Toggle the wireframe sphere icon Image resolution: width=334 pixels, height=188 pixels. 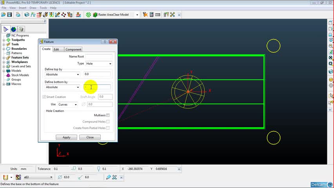(331, 85)
